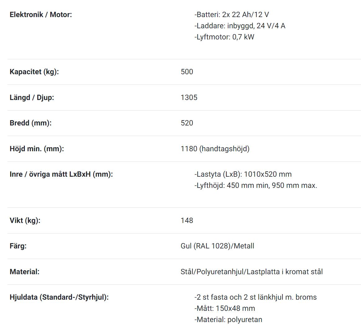The width and height of the screenshot is (361, 336).
Task: Select the Lastyta 1010x520 mm line
Action: point(243,175)
